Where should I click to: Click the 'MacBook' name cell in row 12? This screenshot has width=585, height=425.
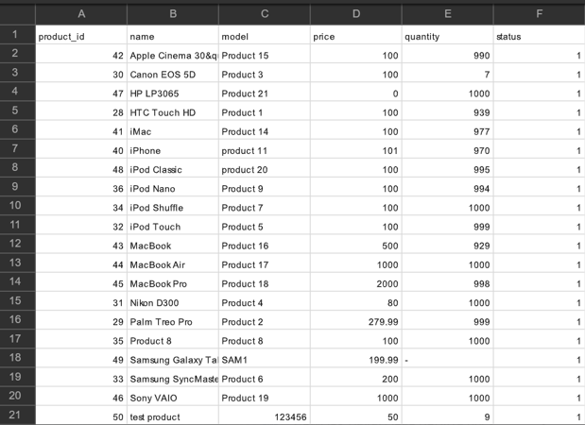(173, 244)
